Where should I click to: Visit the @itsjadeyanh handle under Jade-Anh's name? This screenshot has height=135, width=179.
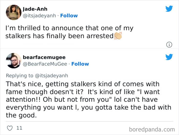(39, 16)
